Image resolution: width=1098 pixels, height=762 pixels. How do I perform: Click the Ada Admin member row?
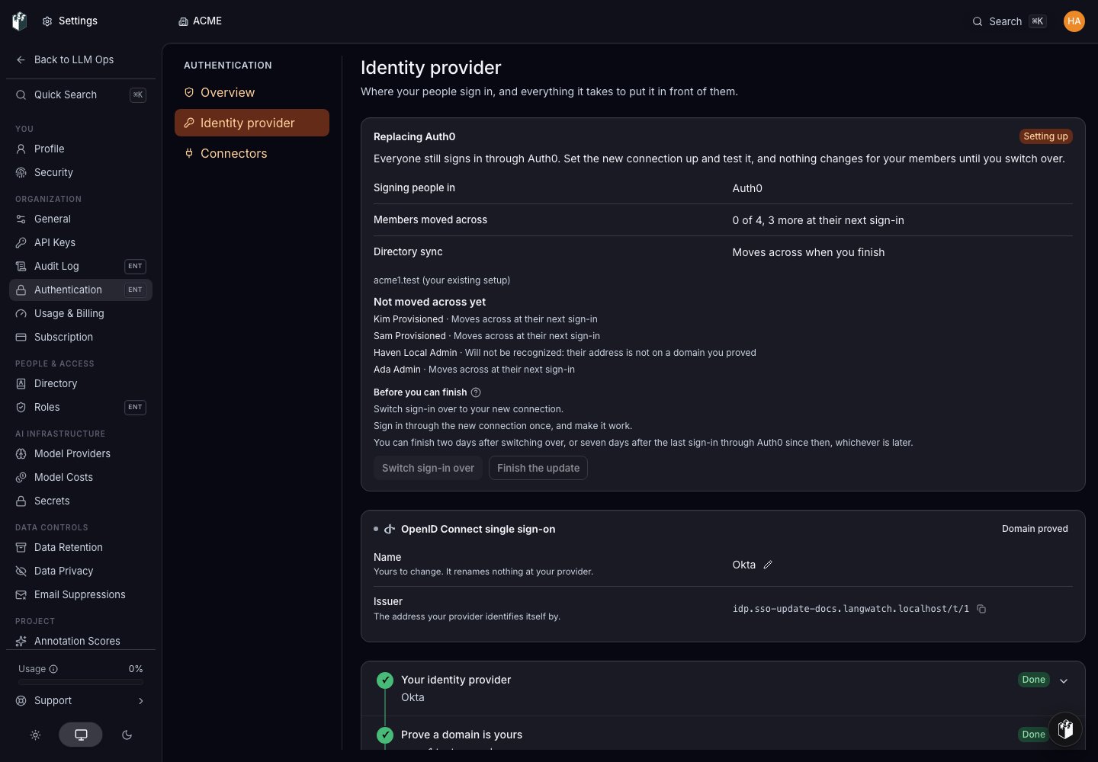point(474,370)
